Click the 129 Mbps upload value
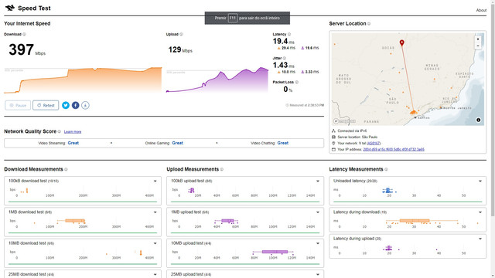 pyautogui.click(x=180, y=49)
